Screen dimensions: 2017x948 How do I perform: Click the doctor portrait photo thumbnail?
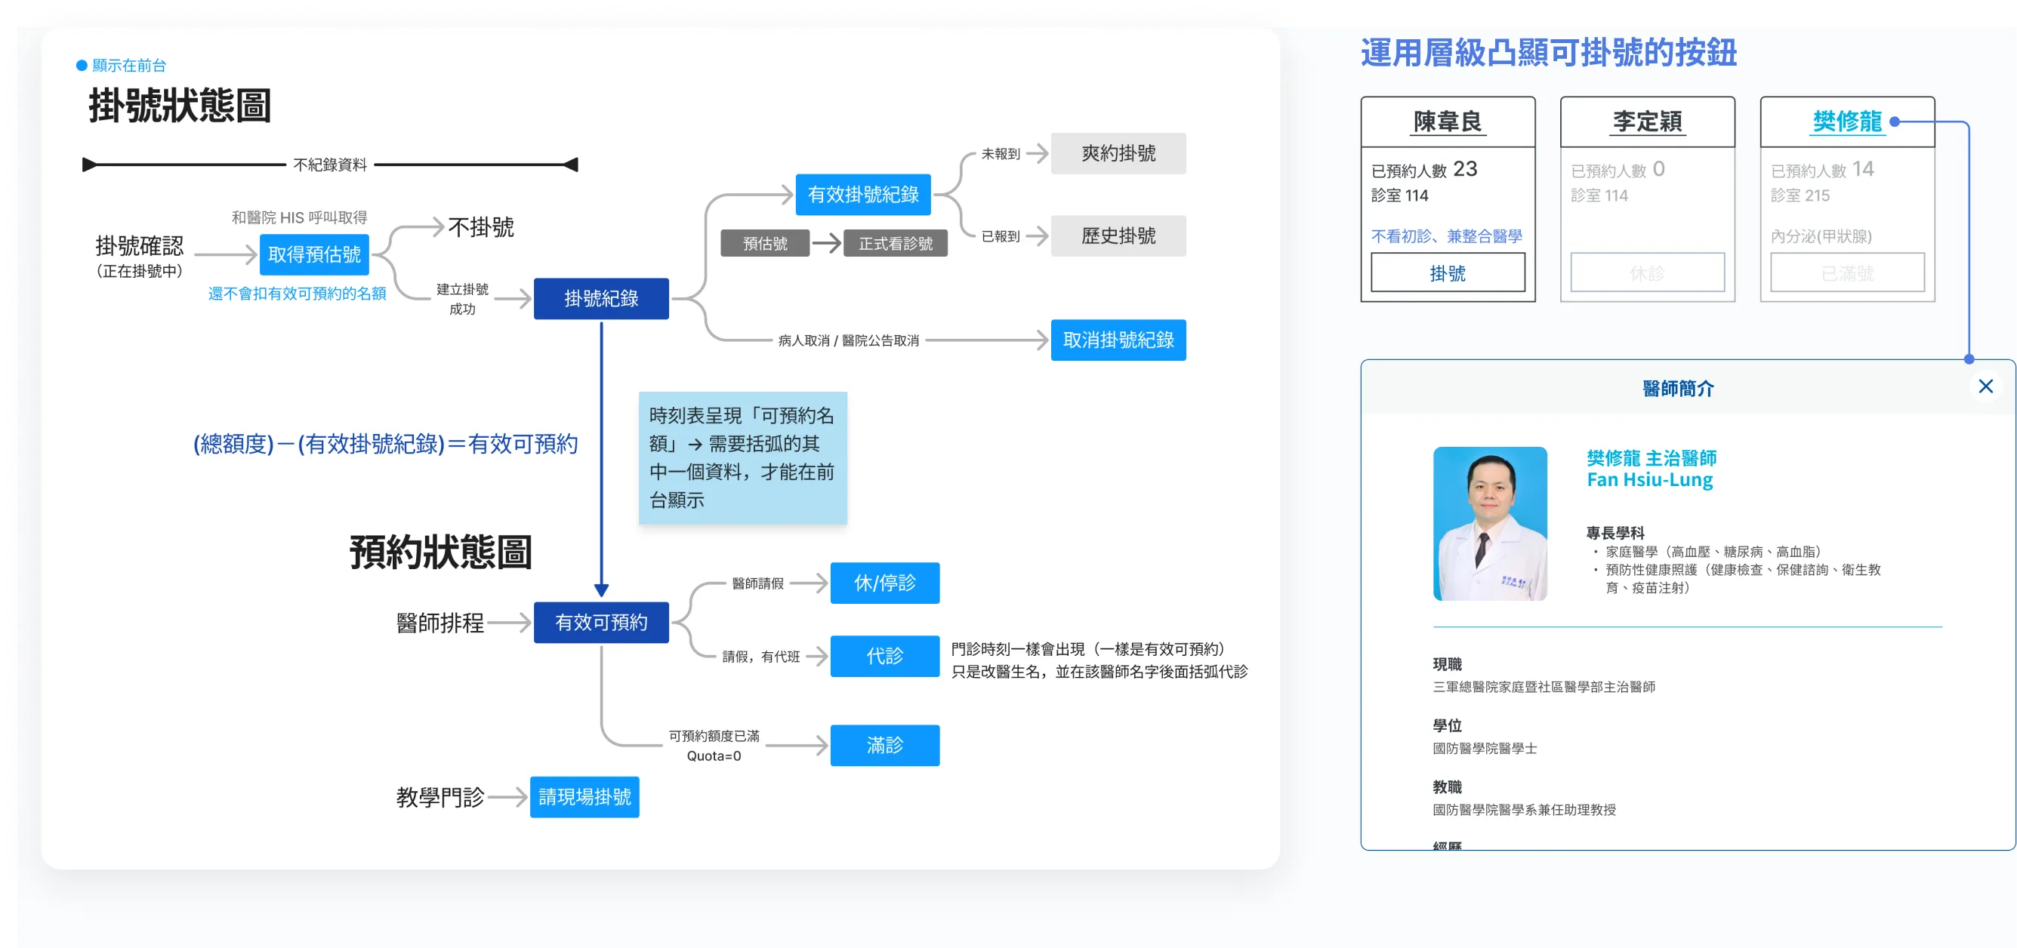[1489, 523]
